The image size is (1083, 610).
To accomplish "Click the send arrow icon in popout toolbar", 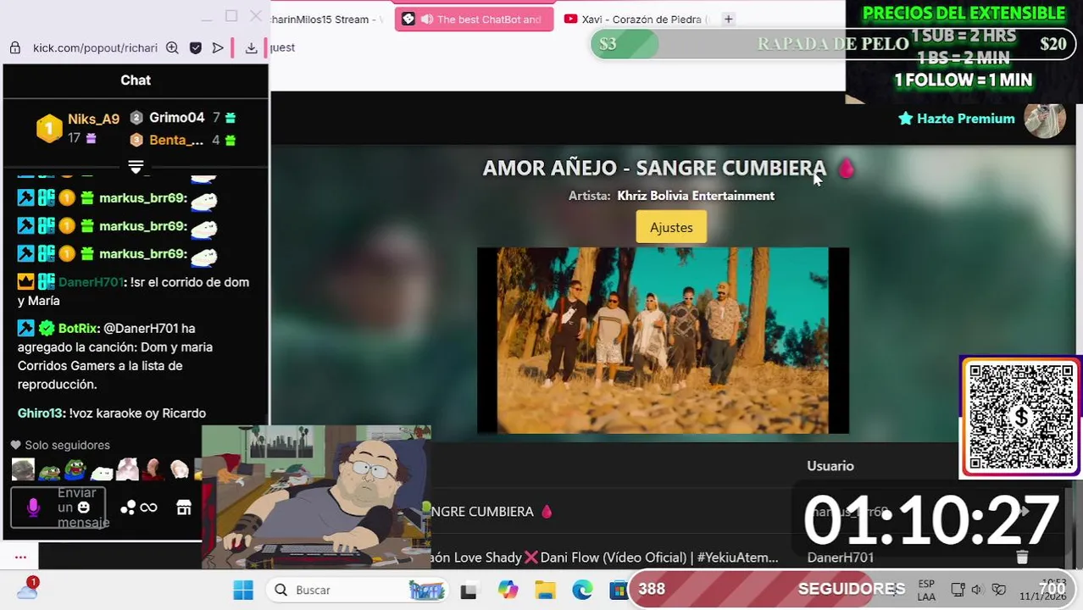I will coord(218,48).
